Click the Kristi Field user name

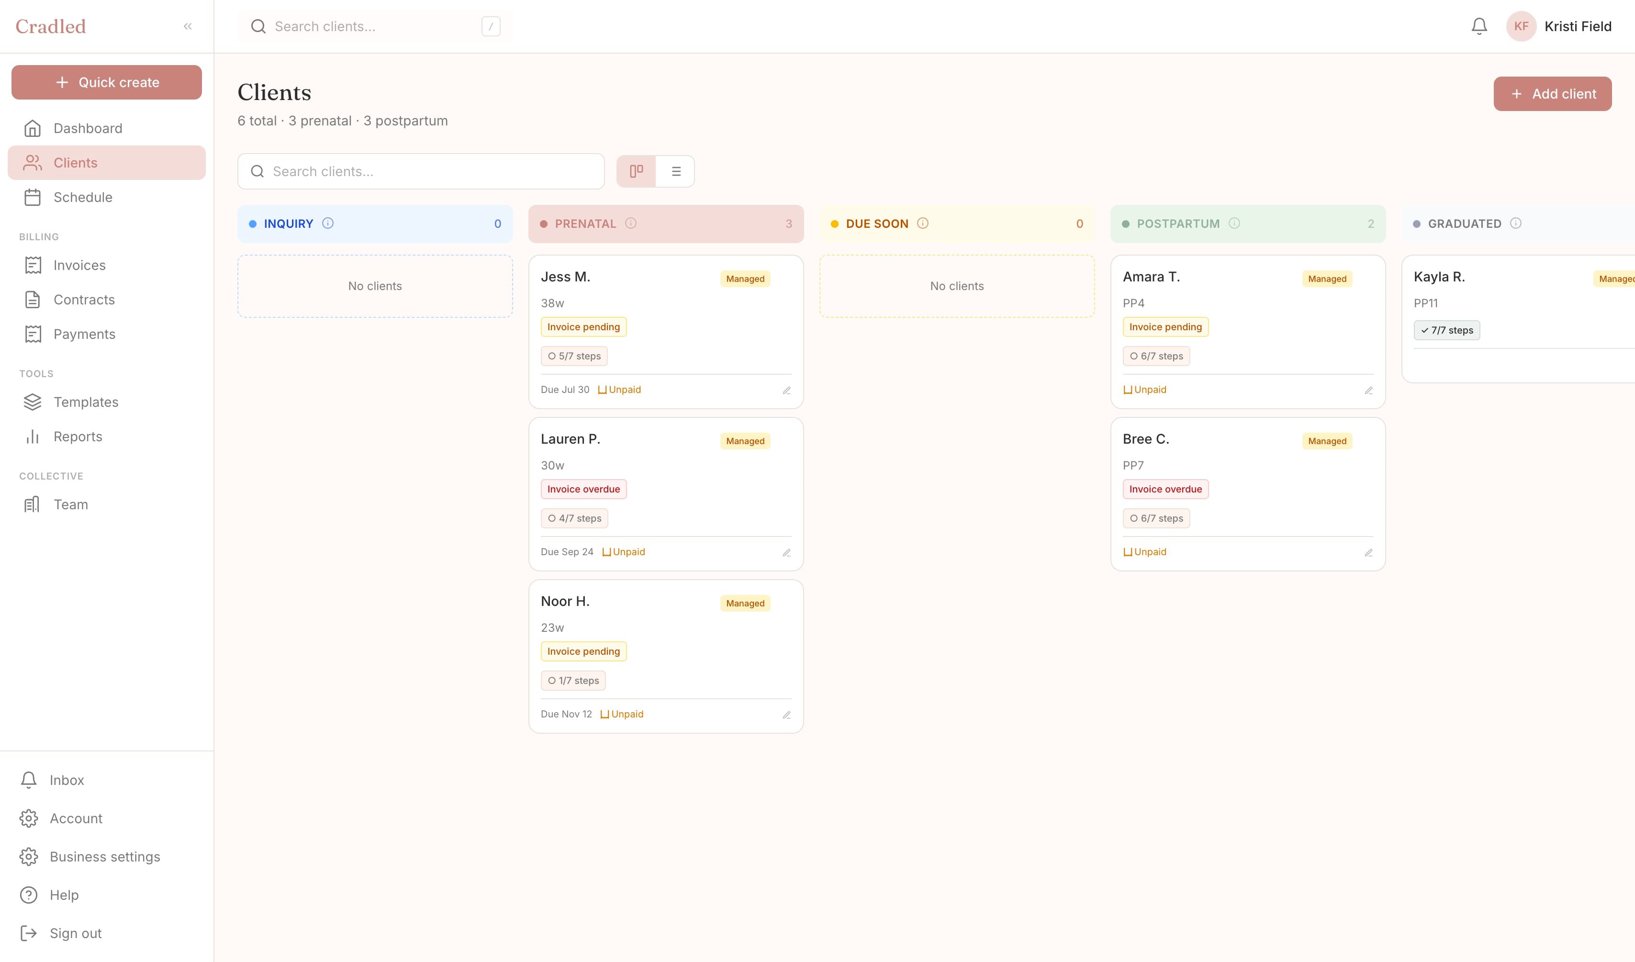[x=1577, y=27]
